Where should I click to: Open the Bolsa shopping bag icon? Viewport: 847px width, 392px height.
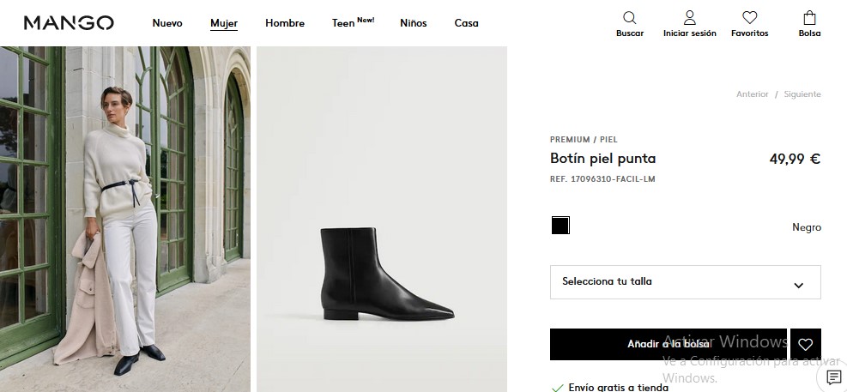pyautogui.click(x=809, y=18)
